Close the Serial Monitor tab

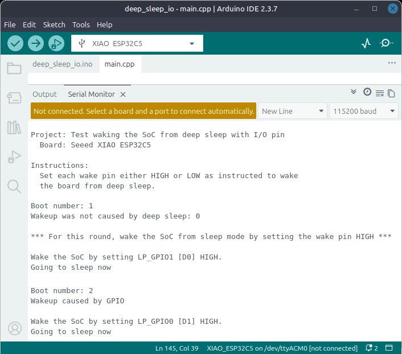coord(123,94)
